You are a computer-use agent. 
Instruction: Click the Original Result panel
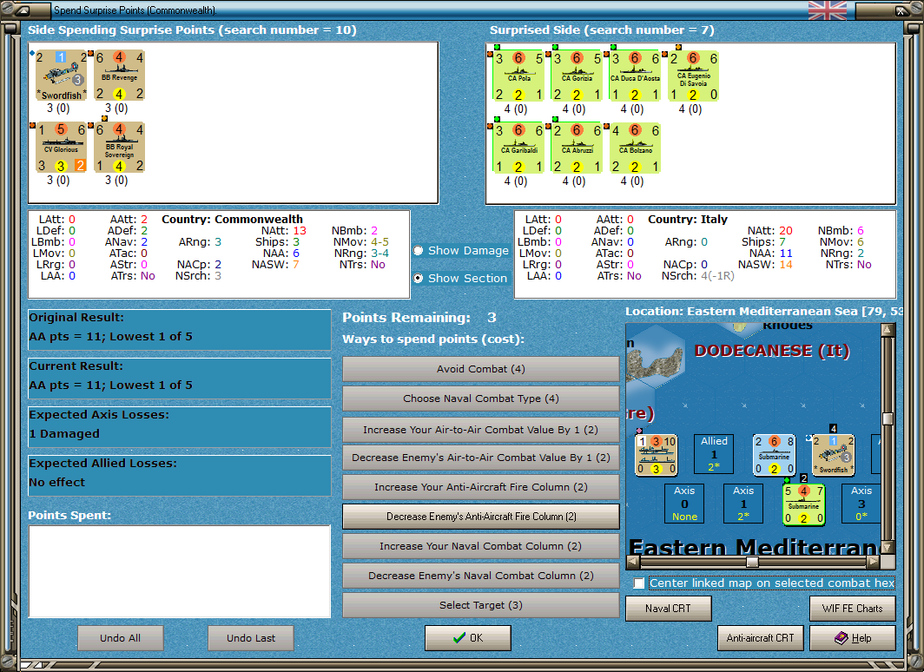coord(180,330)
